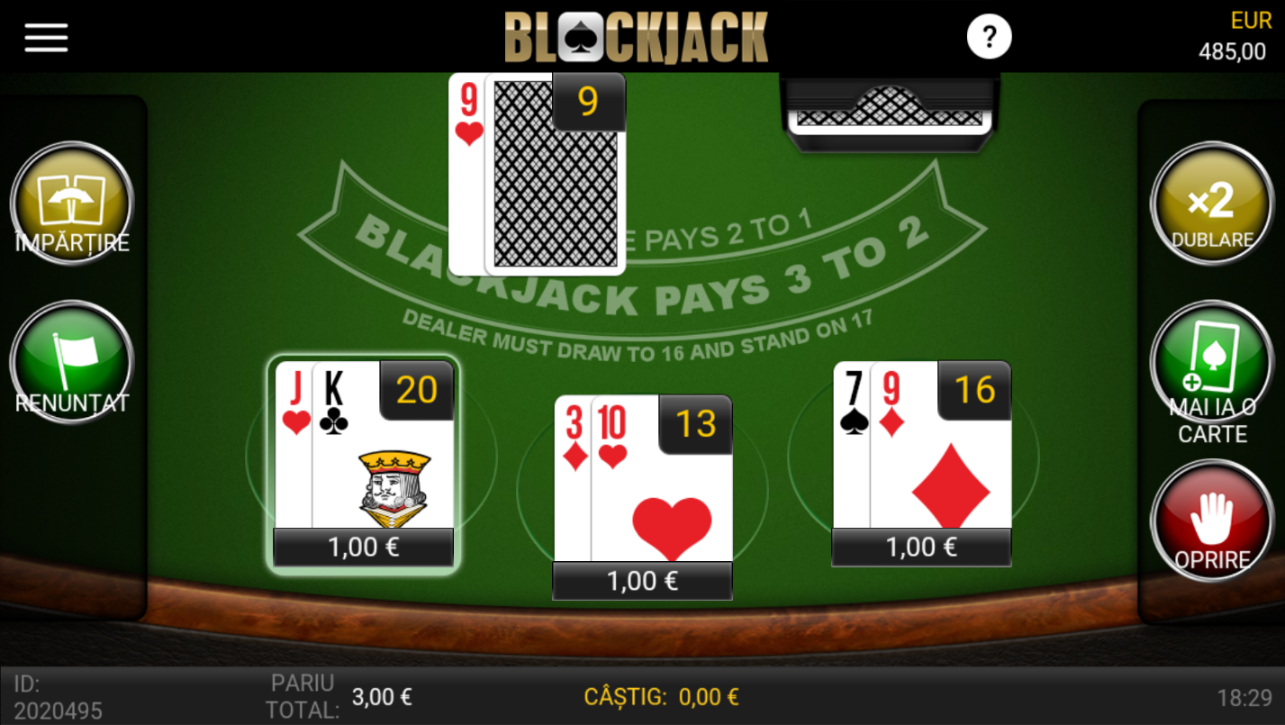Image resolution: width=1285 pixels, height=725 pixels.
Task: Click the EUR 485,00 balance
Action: pyautogui.click(x=1234, y=37)
